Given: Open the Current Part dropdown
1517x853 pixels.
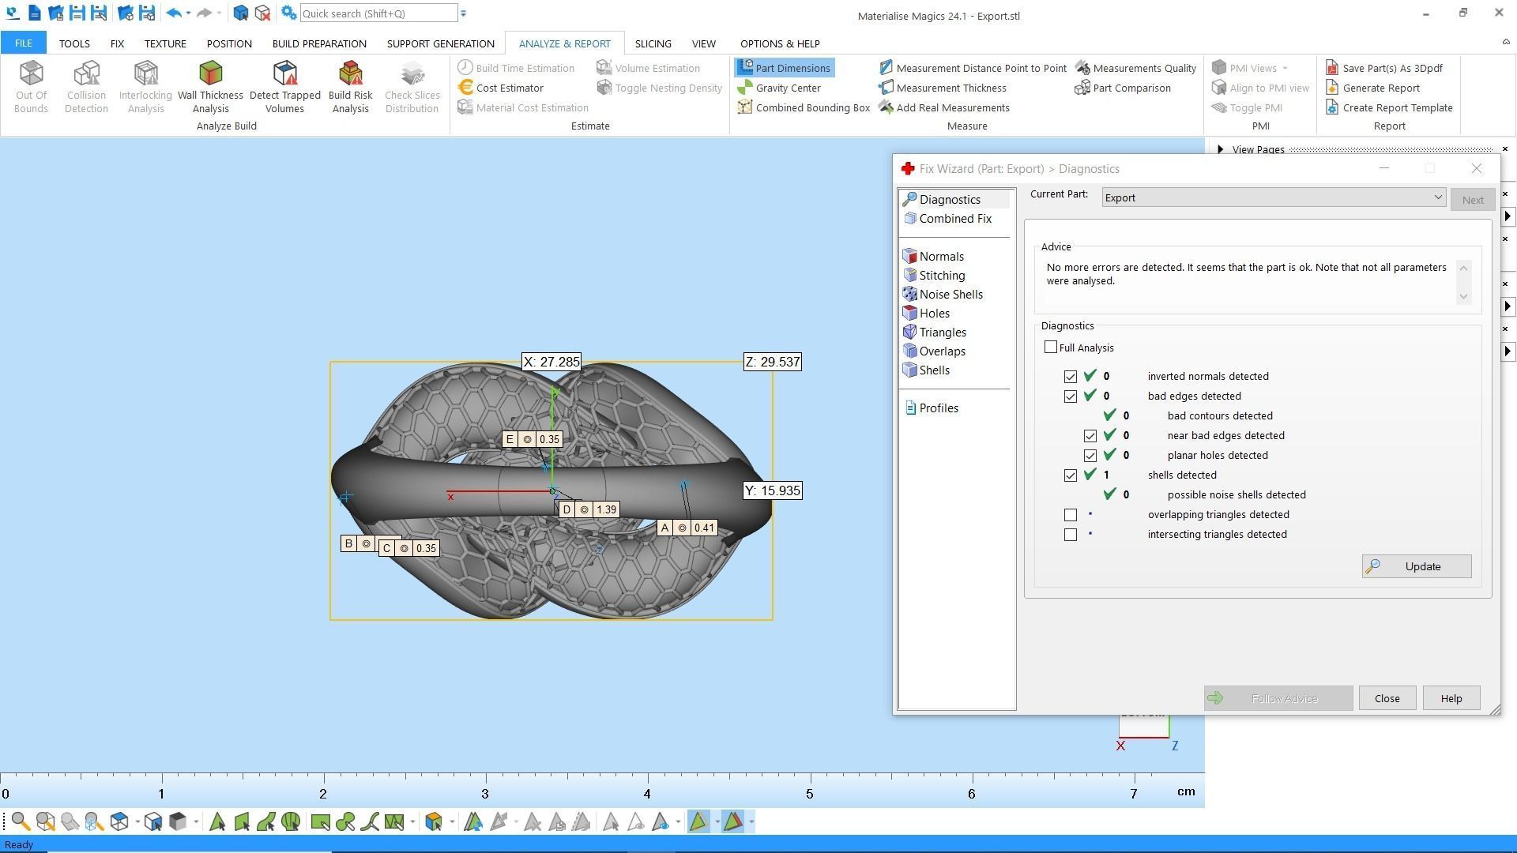Looking at the screenshot, I should tap(1437, 197).
